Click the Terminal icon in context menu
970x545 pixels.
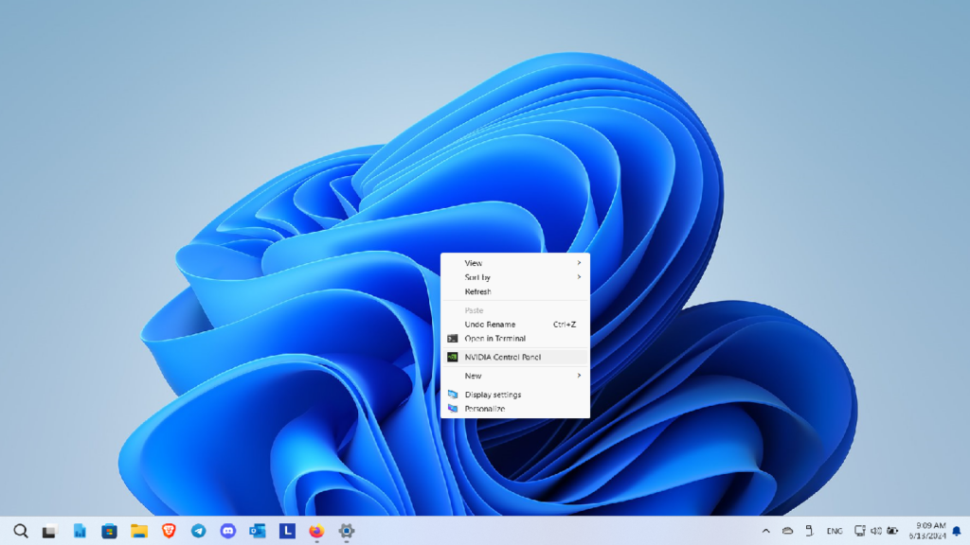[453, 339]
